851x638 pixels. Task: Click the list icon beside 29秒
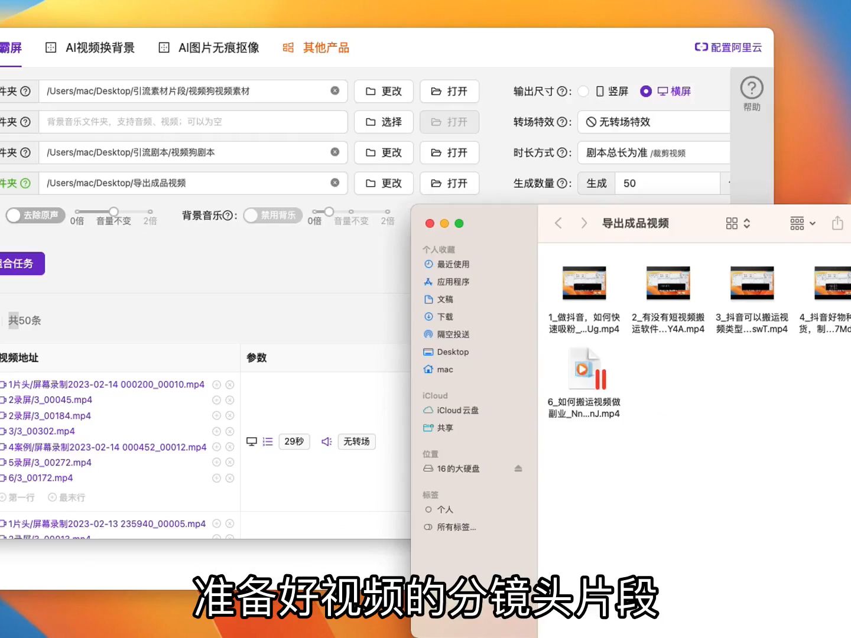[x=268, y=441]
